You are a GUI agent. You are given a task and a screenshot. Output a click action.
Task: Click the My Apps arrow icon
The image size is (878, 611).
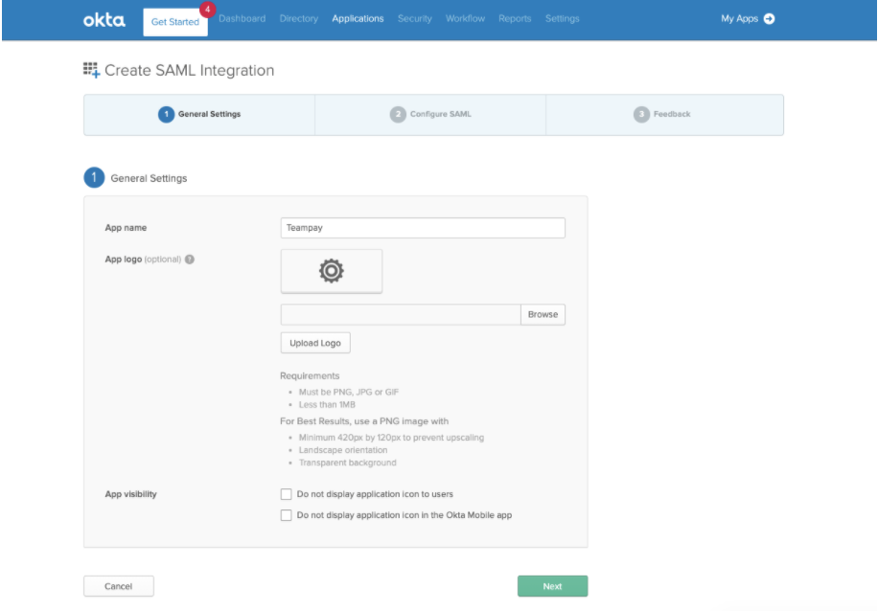point(770,18)
